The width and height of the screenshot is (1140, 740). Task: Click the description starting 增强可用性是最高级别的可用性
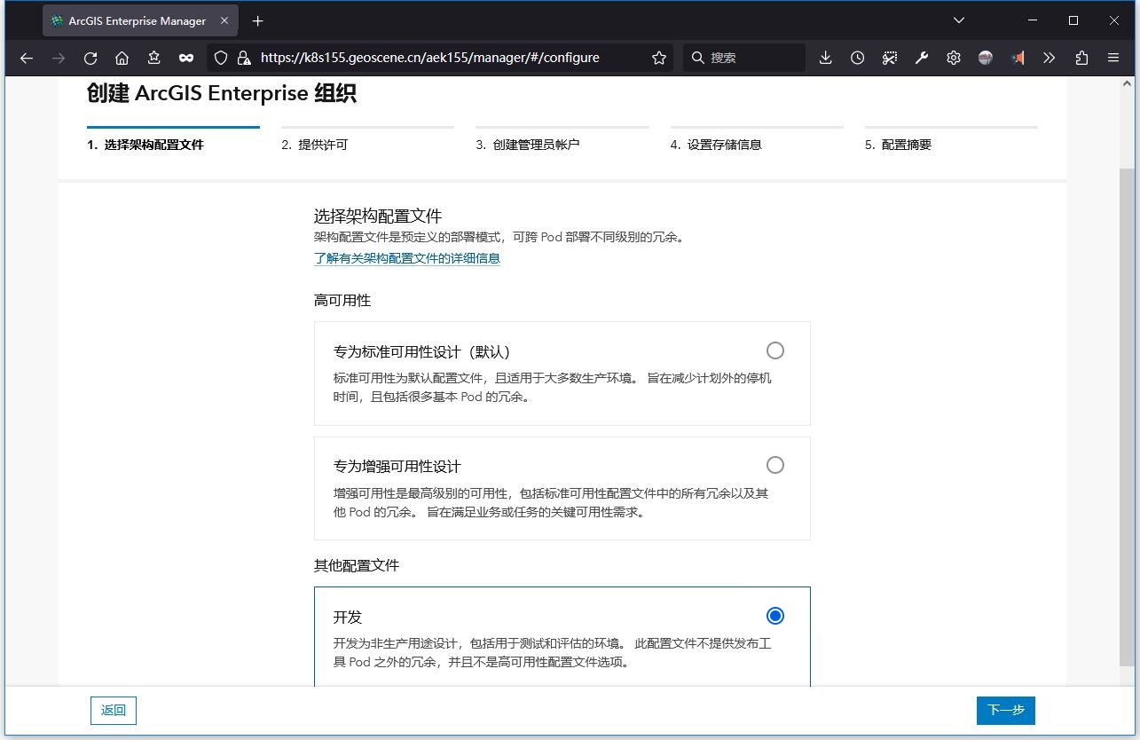pyautogui.click(x=551, y=502)
